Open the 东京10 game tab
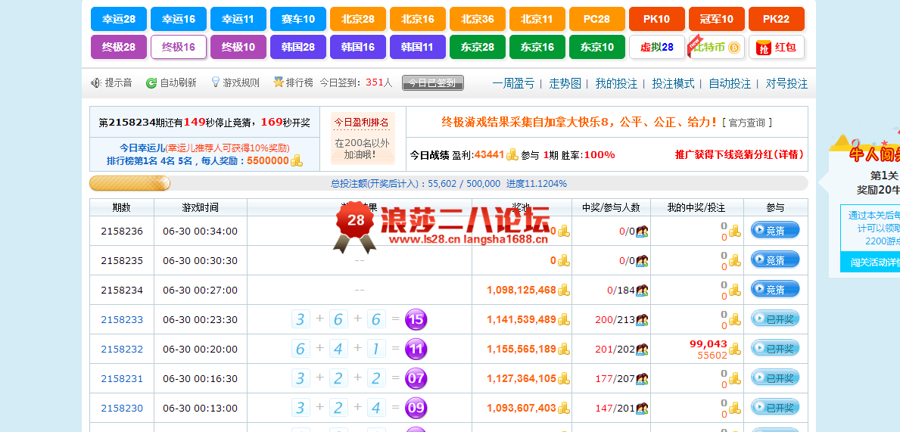This screenshot has height=432, width=900. pos(597,47)
